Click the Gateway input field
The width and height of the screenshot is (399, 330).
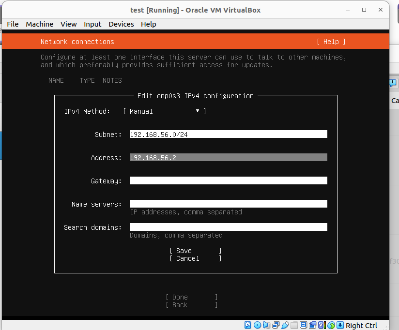(228, 180)
